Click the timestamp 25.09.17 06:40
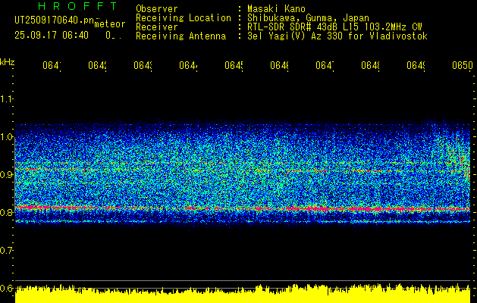 (52, 36)
